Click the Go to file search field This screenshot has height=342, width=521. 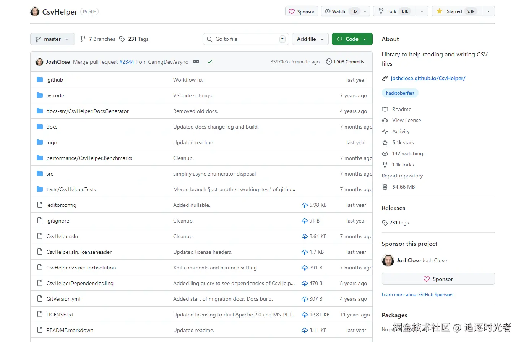[x=246, y=39]
